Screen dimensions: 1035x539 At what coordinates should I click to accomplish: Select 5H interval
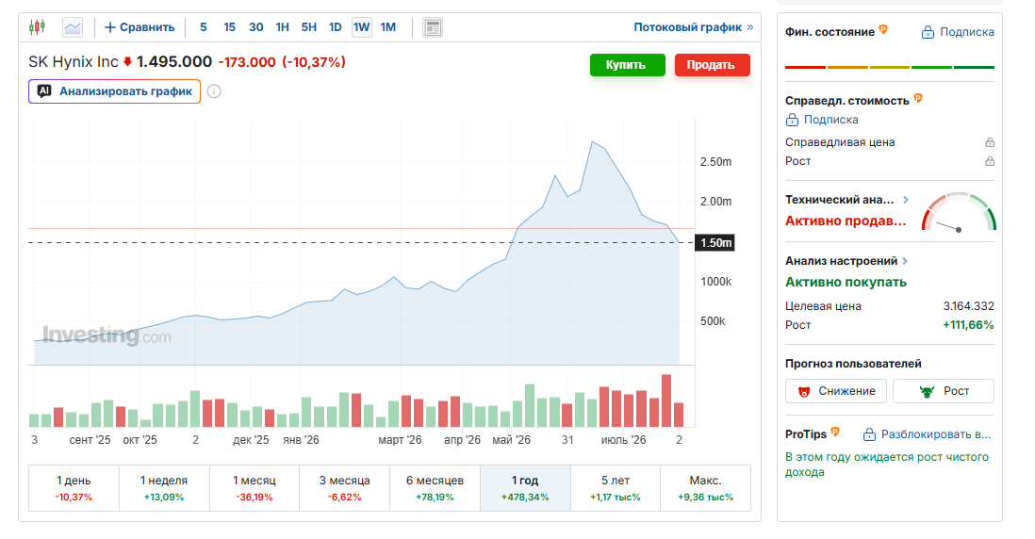click(x=309, y=27)
